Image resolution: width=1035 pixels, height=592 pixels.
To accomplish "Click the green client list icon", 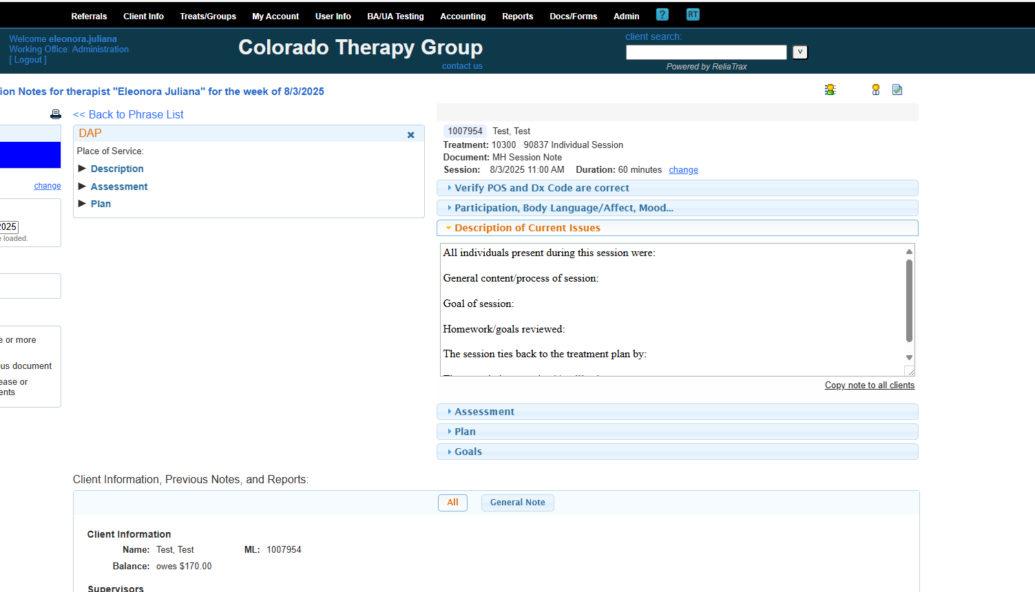I will [x=830, y=89].
